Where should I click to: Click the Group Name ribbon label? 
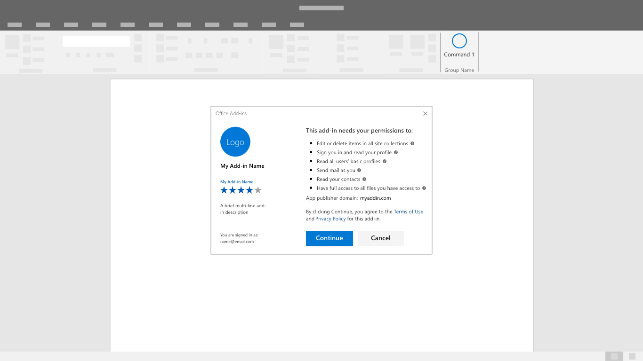click(x=459, y=70)
